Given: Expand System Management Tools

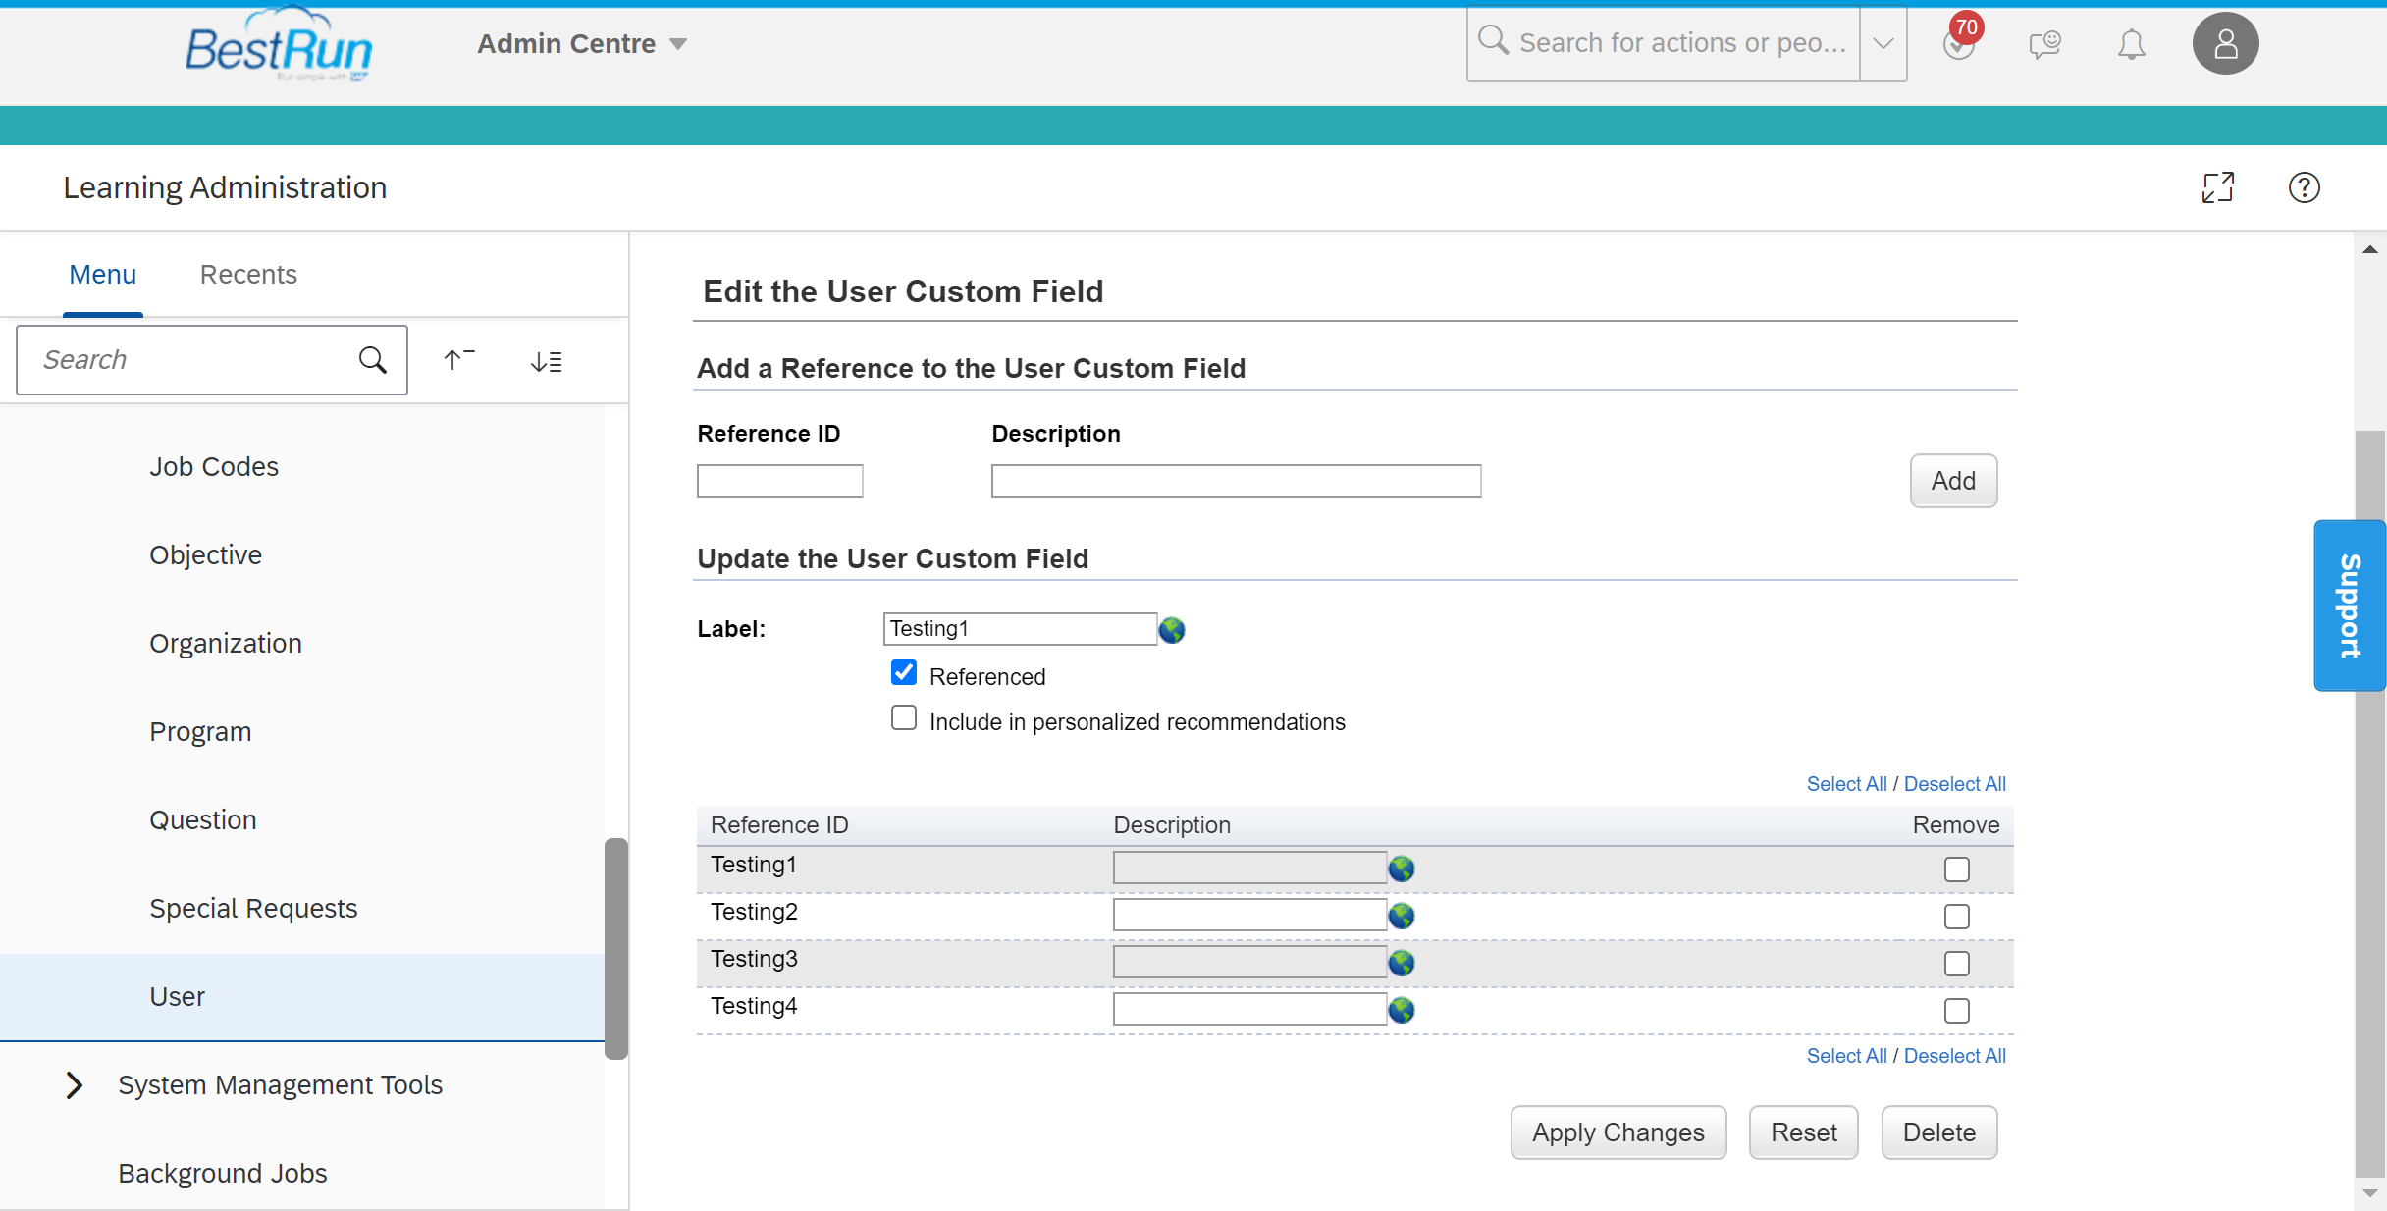Looking at the screenshot, I should point(74,1084).
